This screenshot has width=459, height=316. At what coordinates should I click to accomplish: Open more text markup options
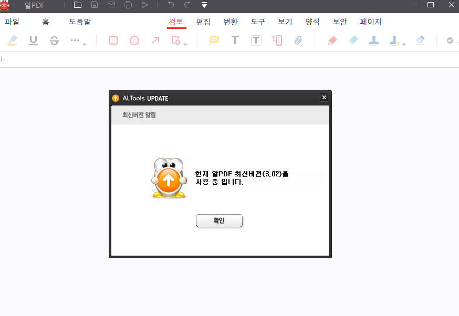point(78,40)
